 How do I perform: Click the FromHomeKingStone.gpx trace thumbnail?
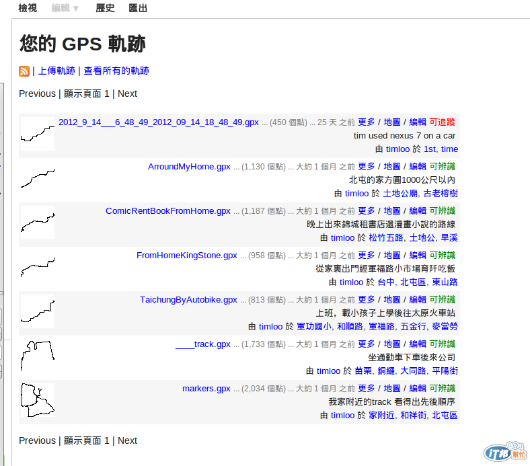click(x=38, y=267)
